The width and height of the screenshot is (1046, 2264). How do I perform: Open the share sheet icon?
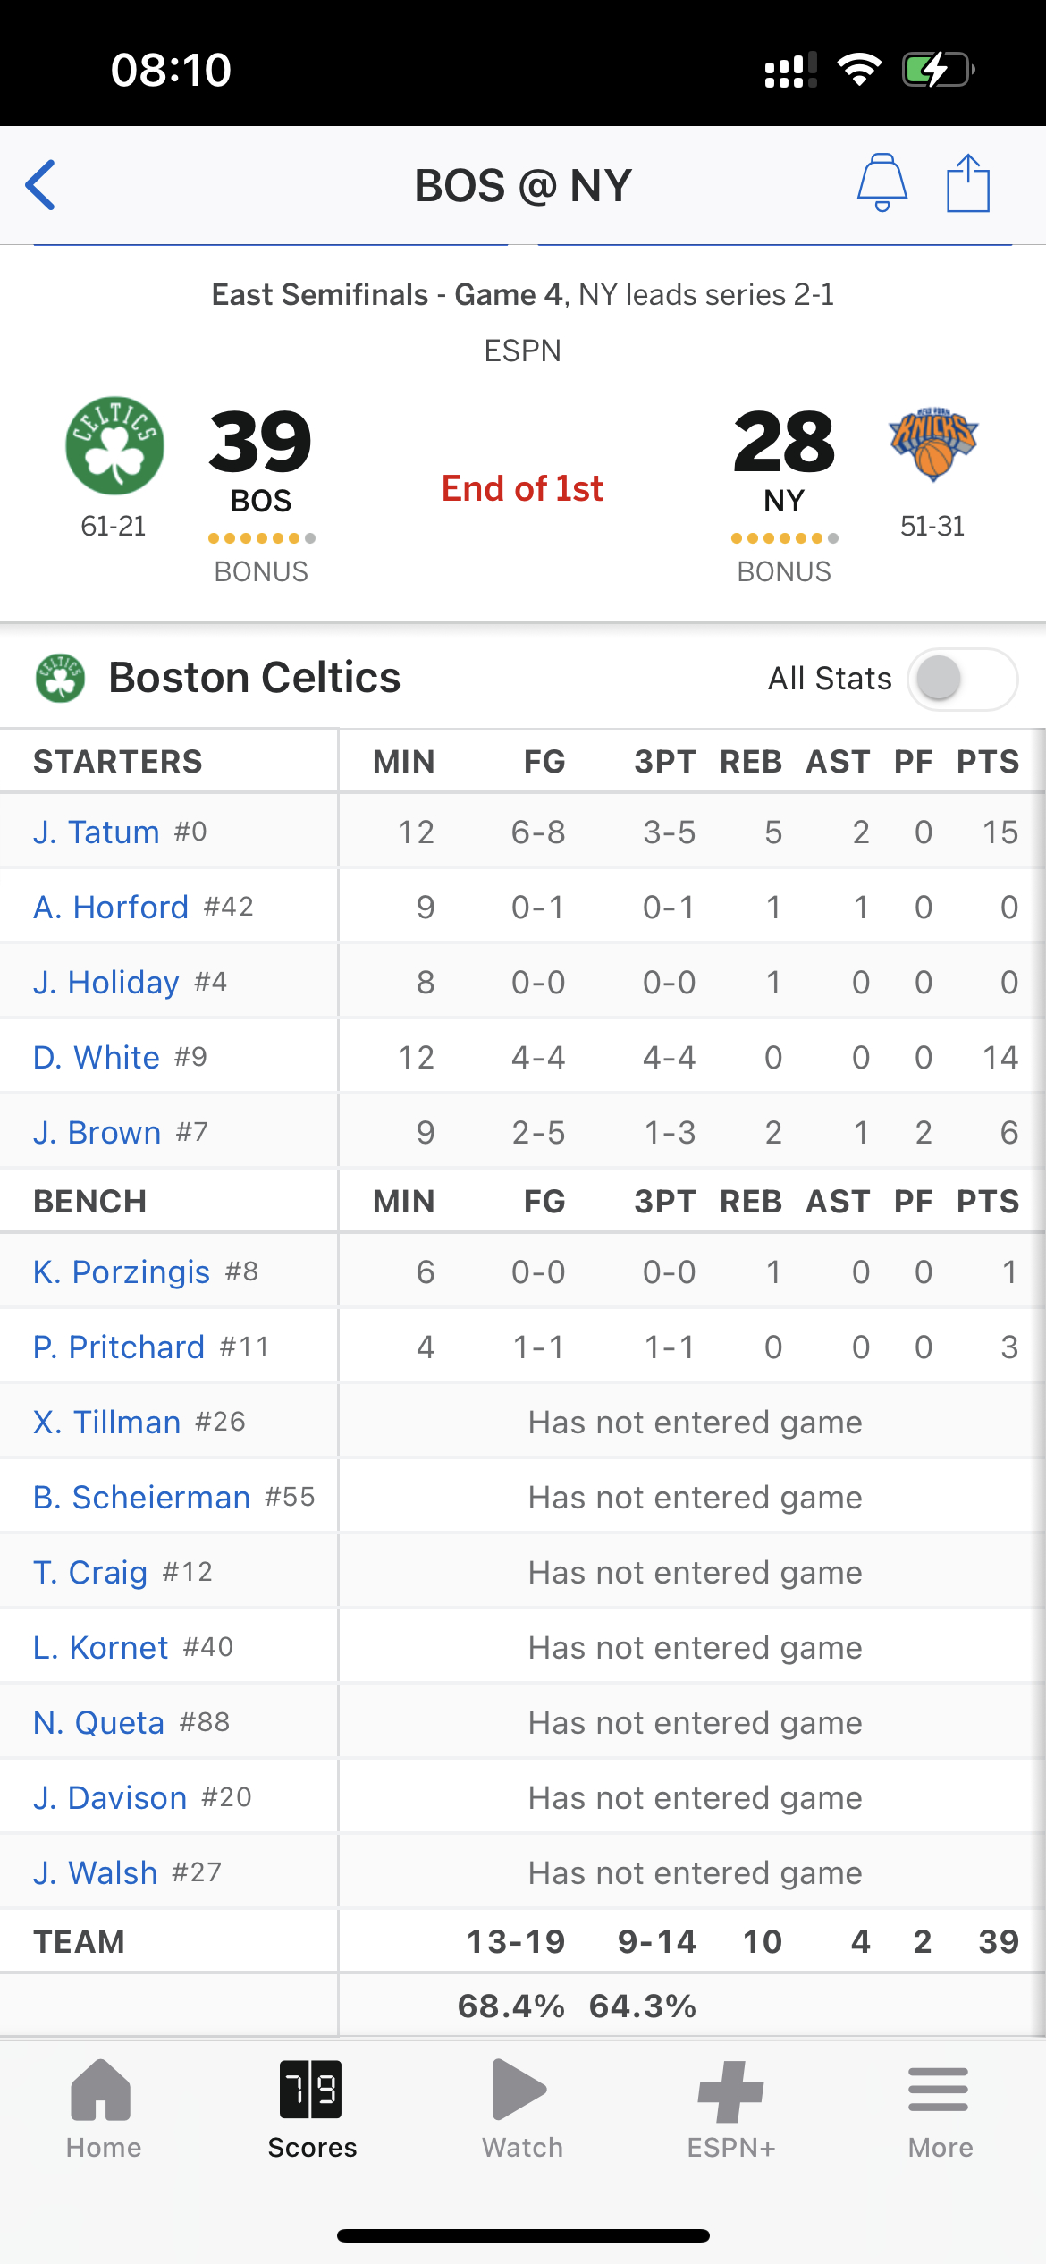(x=968, y=182)
